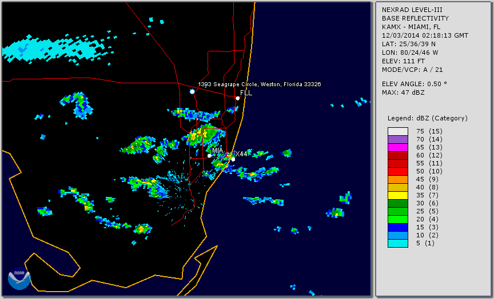The width and height of the screenshot is (494, 299).
Task: Select the 50 dBZ red legend swatch
Action: [x=397, y=171]
